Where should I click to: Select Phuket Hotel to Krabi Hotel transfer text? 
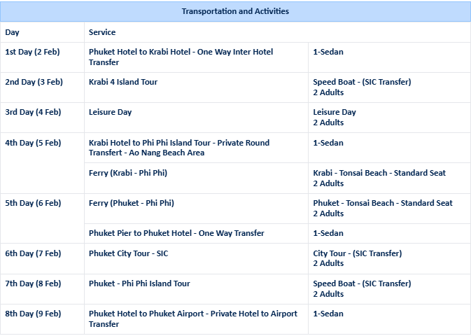coord(181,57)
